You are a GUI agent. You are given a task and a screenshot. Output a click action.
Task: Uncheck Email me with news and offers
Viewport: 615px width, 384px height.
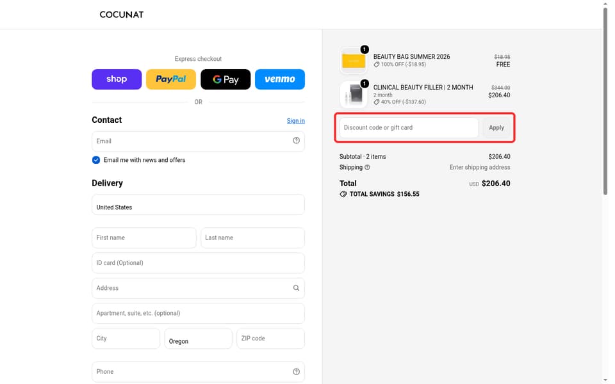(96, 160)
